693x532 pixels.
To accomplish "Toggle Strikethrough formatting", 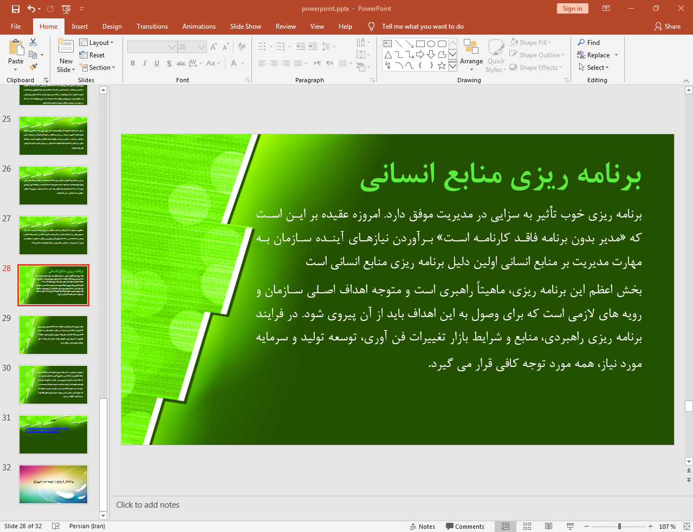I will (x=181, y=63).
